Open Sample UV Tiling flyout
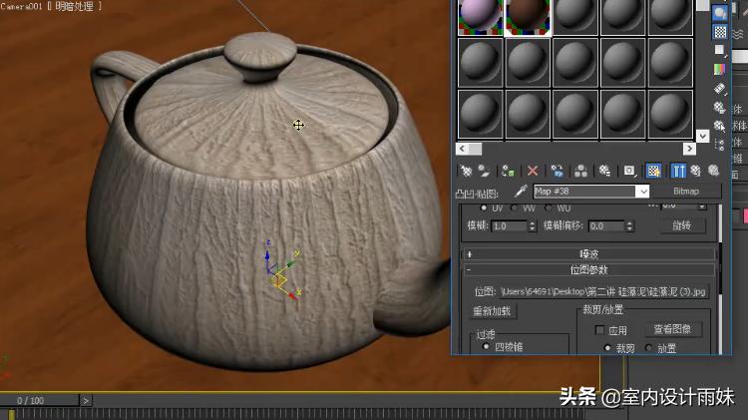748x420 pixels. click(x=720, y=50)
